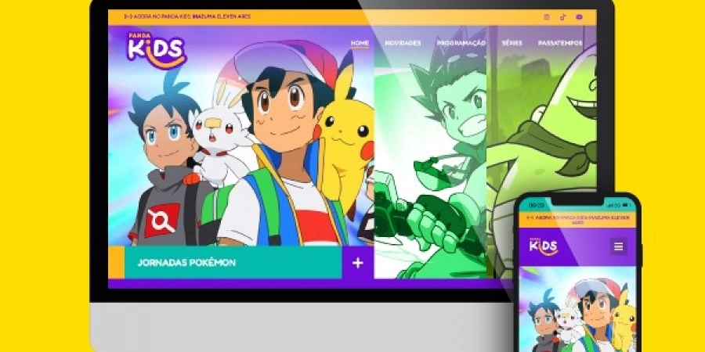Open the PROGRAMAÇÃO menu item

(x=461, y=43)
